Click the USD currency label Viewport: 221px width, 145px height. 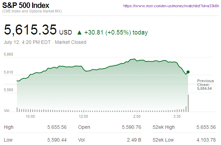click(x=66, y=33)
